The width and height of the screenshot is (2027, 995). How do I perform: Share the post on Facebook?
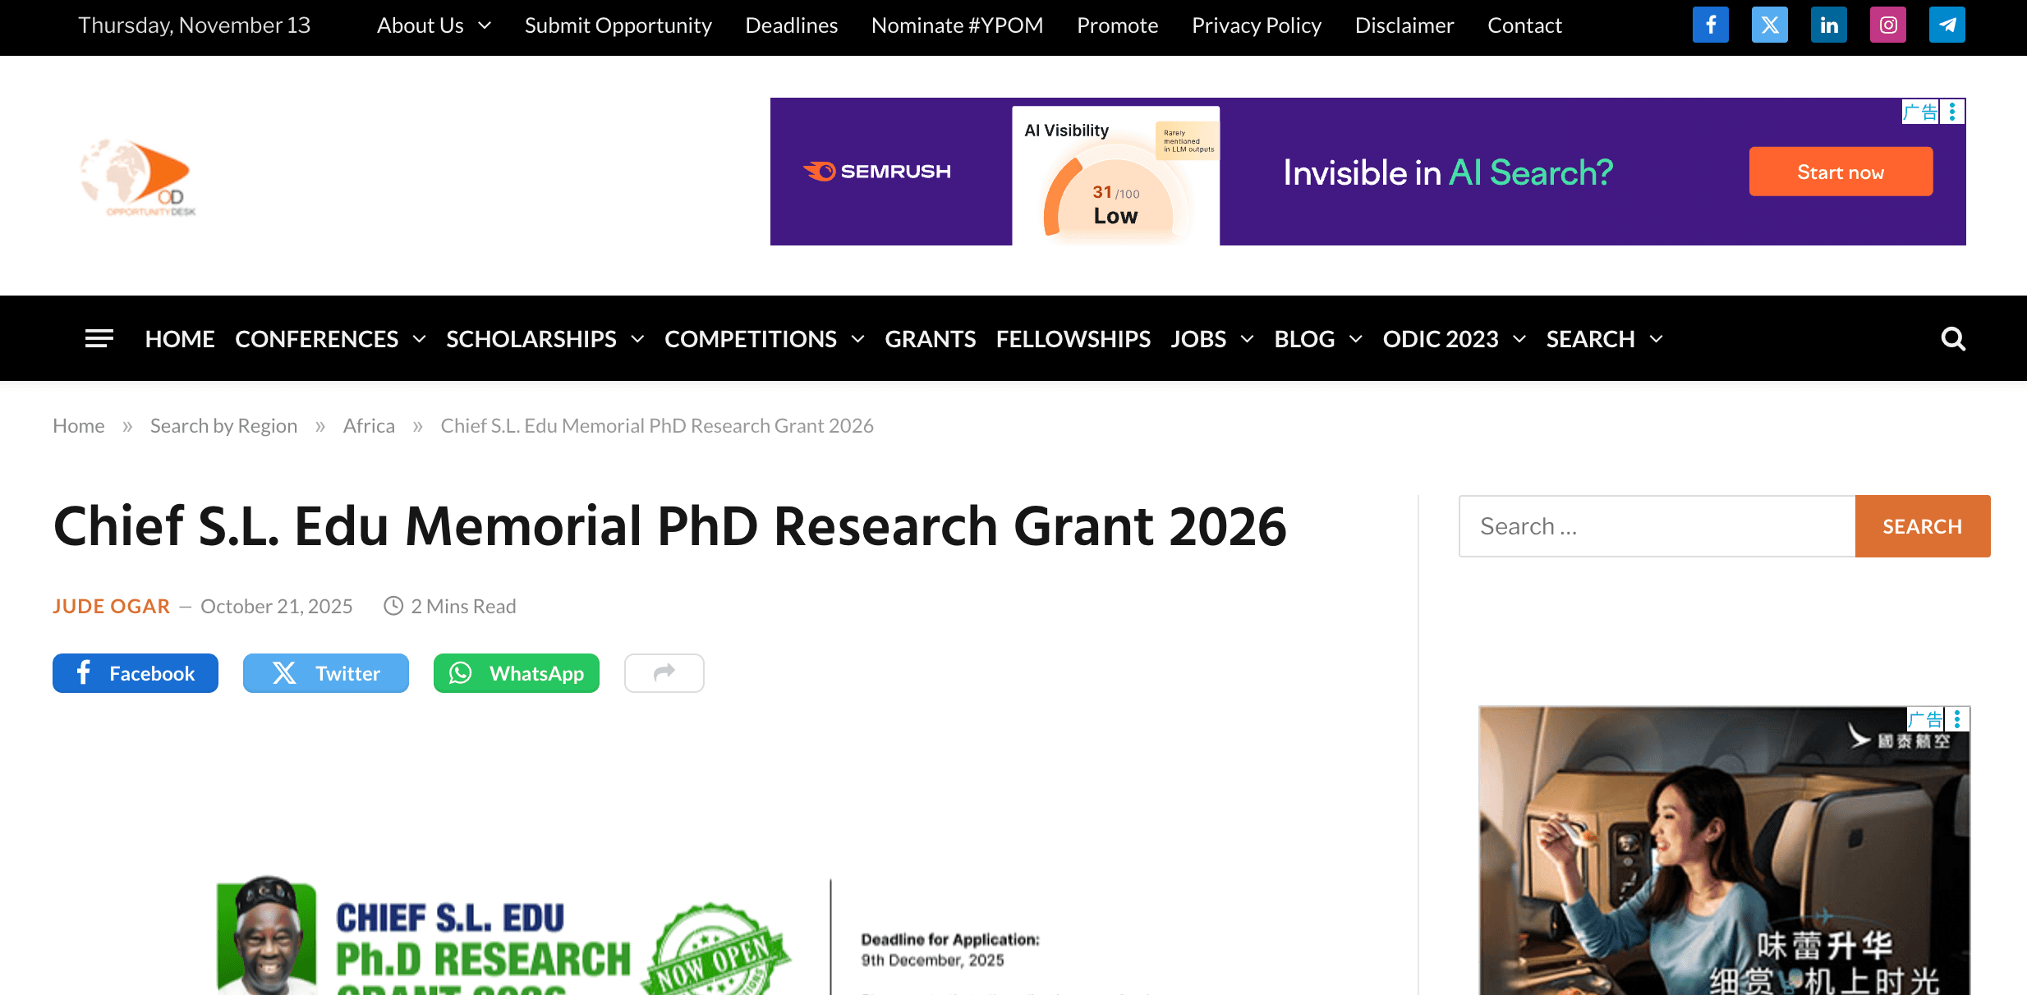(135, 673)
